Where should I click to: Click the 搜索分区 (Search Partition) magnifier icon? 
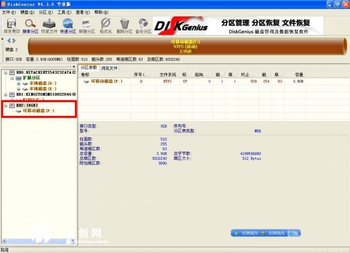click(x=31, y=24)
